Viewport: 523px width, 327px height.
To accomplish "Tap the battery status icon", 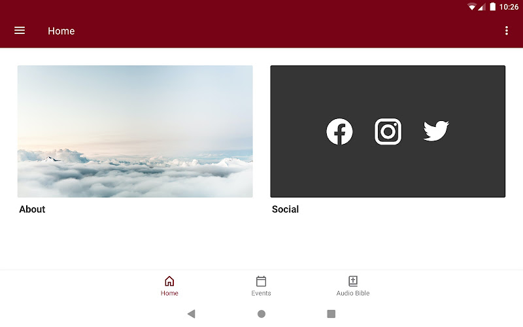I will (493, 7).
